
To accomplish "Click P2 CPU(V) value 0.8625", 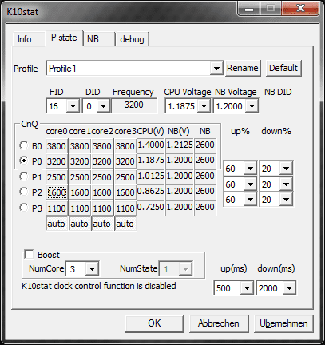I will click(151, 192).
